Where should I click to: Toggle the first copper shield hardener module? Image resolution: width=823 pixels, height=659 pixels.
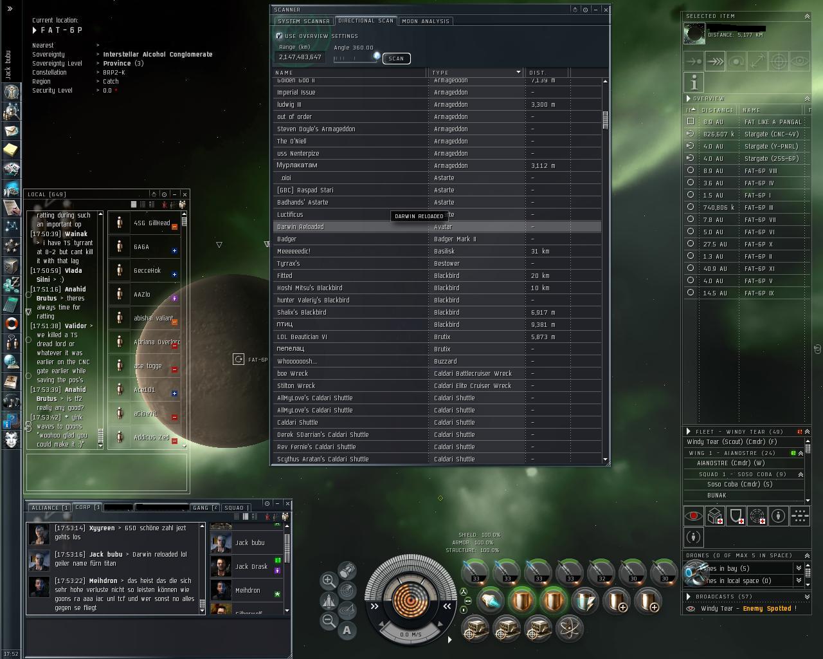pyautogui.click(x=522, y=600)
